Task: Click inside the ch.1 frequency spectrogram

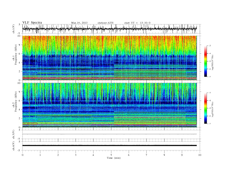Action: click(x=109, y=58)
